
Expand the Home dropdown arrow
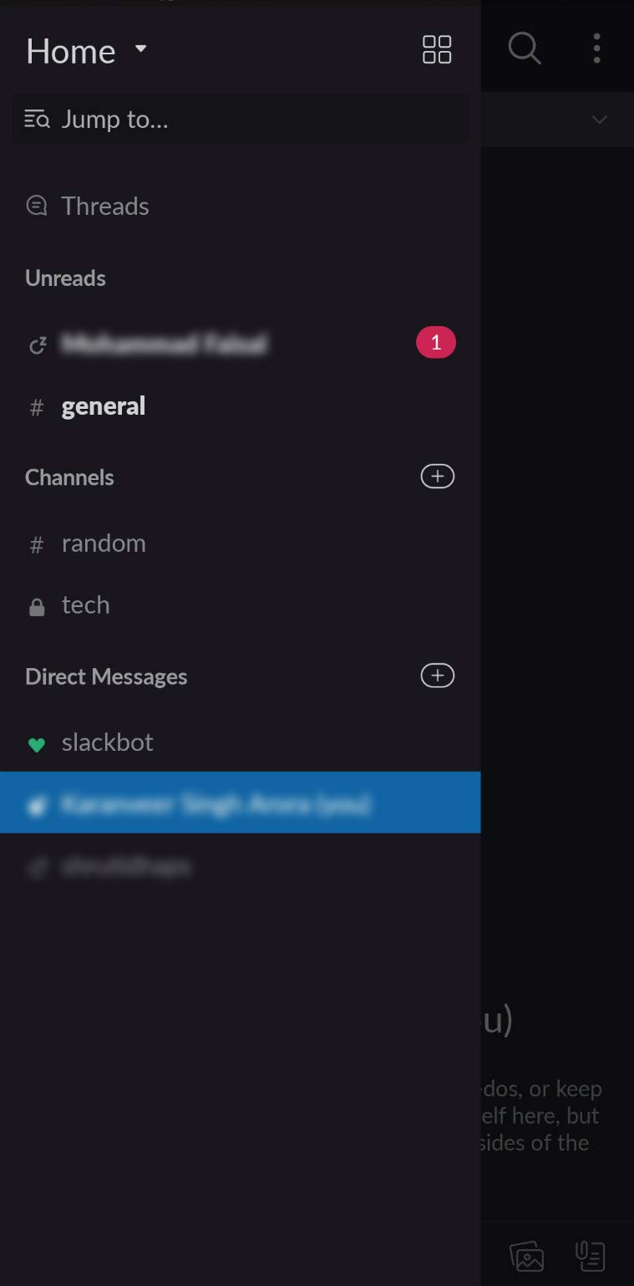(x=141, y=48)
